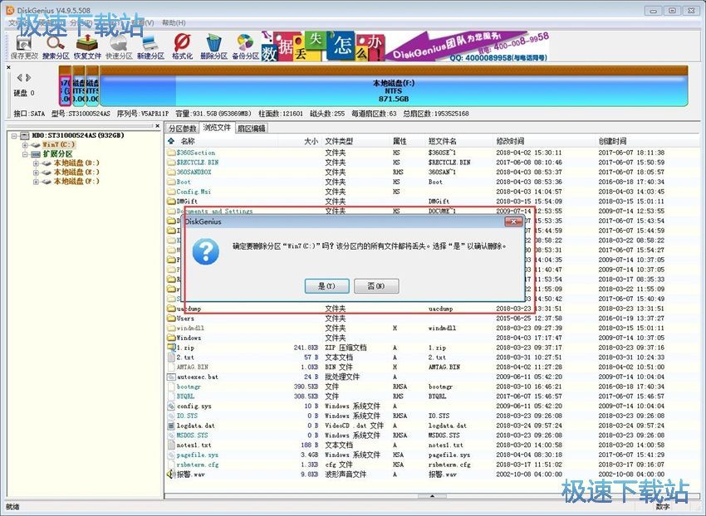Click the DMGift folder icon
This screenshot has width=706, height=516.
click(171, 201)
